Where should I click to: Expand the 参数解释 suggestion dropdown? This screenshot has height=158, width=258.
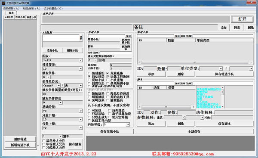coord(202,118)
